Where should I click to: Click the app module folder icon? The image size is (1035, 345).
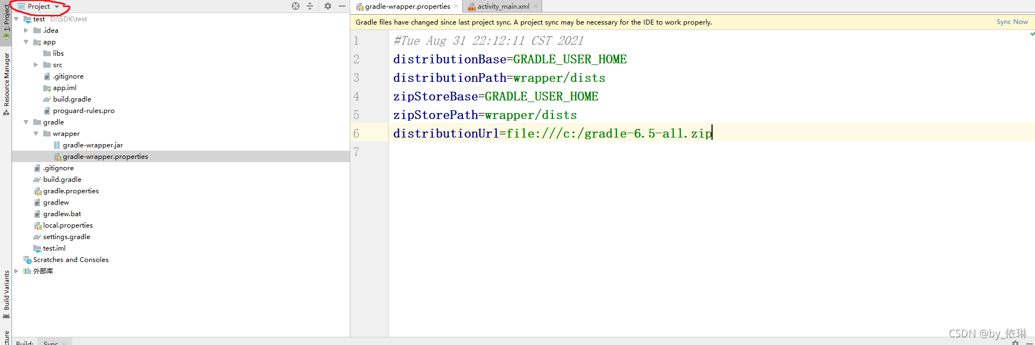coord(37,42)
